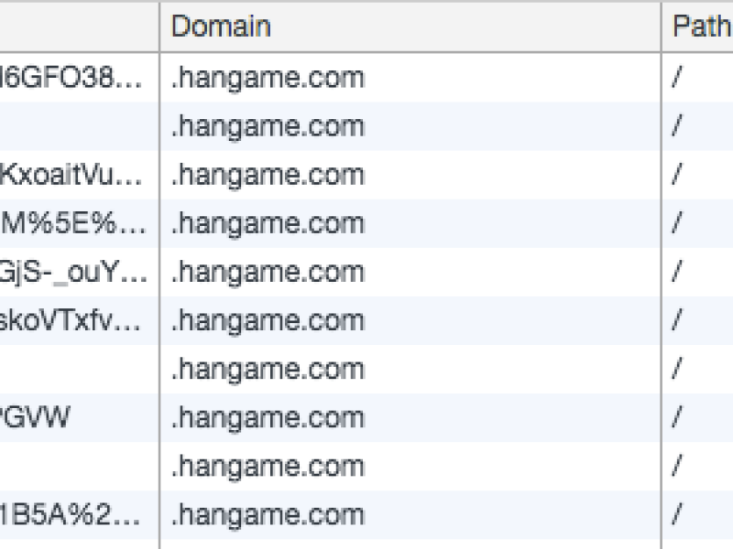733x549 pixels.
Task: Click .hangame.com domain in the 1B5A%2… row
Action: [x=268, y=515]
